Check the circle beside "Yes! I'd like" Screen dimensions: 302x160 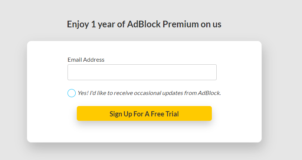tap(72, 93)
